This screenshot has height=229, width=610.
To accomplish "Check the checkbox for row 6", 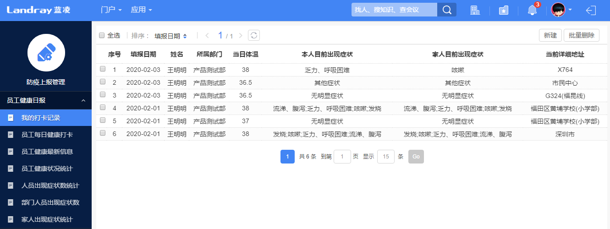I will (103, 133).
